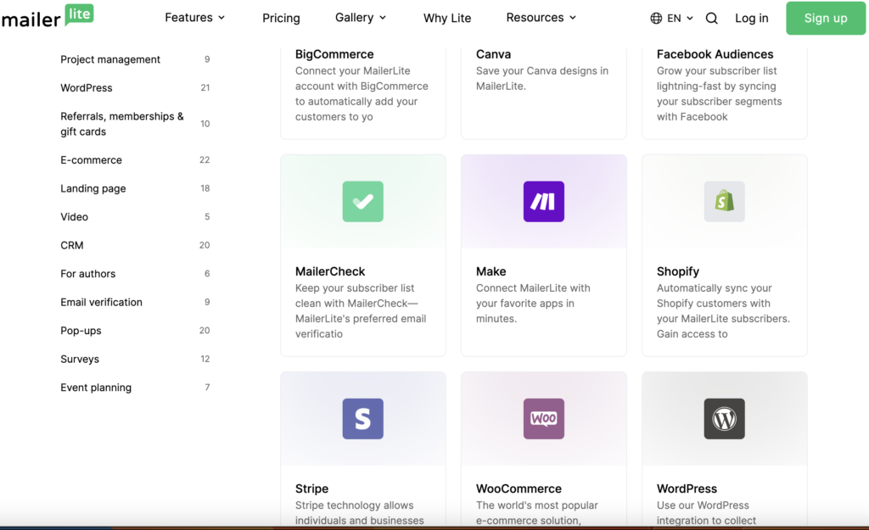The width and height of the screenshot is (869, 530).
Task: Expand the Features dropdown menu
Action: (194, 17)
